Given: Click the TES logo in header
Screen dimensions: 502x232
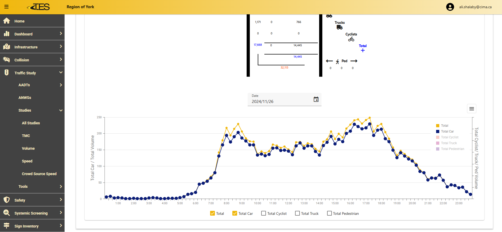Looking at the screenshot, I should (x=39, y=7).
